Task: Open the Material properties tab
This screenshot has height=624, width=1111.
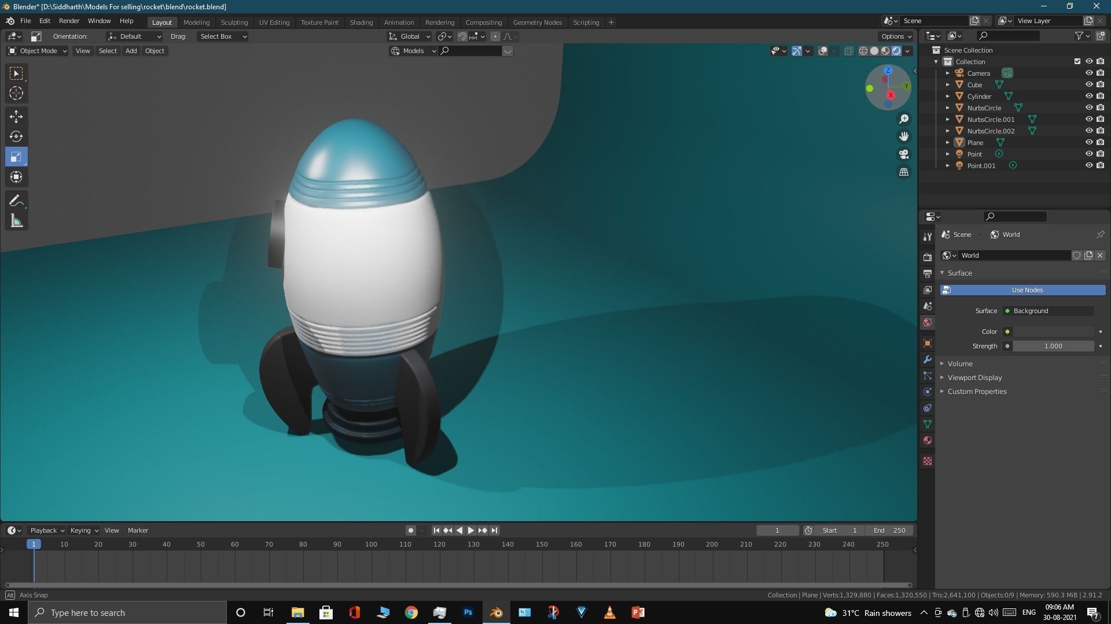Action: [x=928, y=441]
